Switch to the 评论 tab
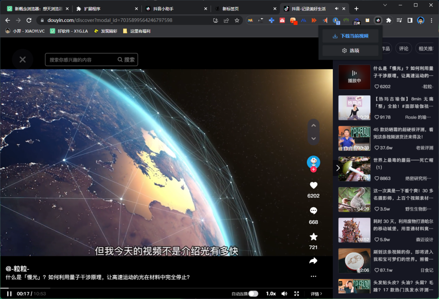 404,49
